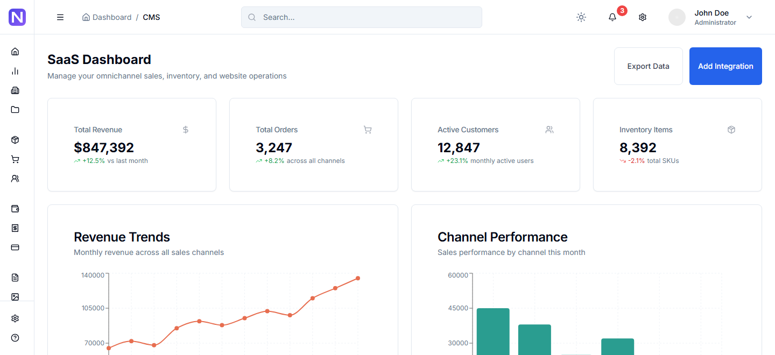Screen dimensions: 775x355
Task: Click the CMS breadcrumb item
Action: pyautogui.click(x=151, y=17)
